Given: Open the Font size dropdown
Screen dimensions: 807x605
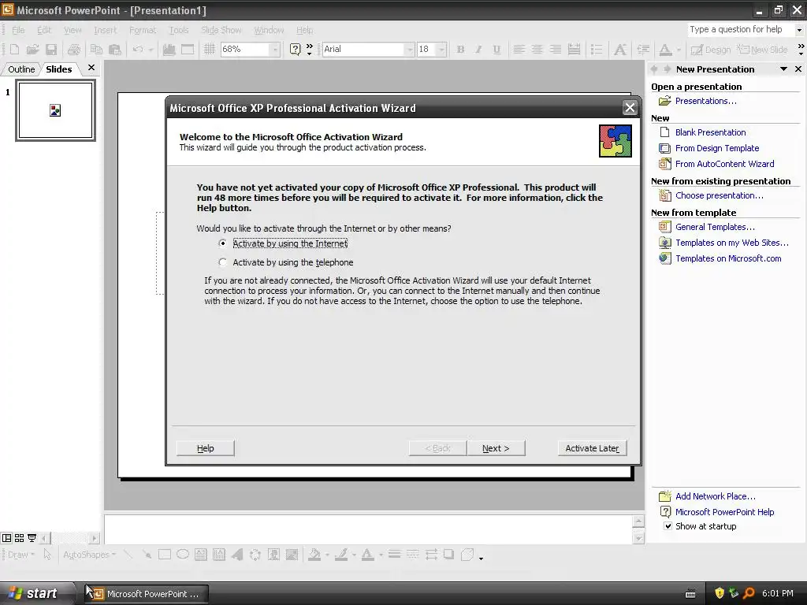Looking at the screenshot, I should (x=441, y=50).
